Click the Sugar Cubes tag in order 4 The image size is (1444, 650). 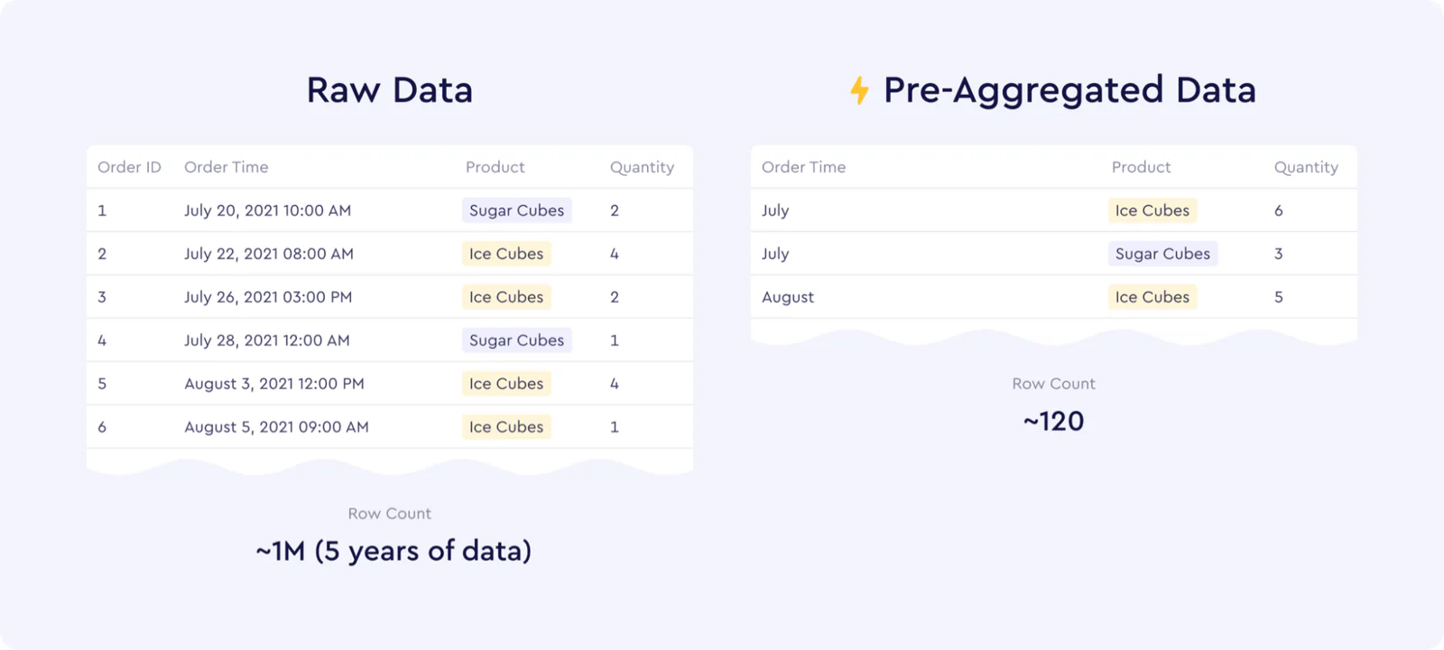(516, 340)
